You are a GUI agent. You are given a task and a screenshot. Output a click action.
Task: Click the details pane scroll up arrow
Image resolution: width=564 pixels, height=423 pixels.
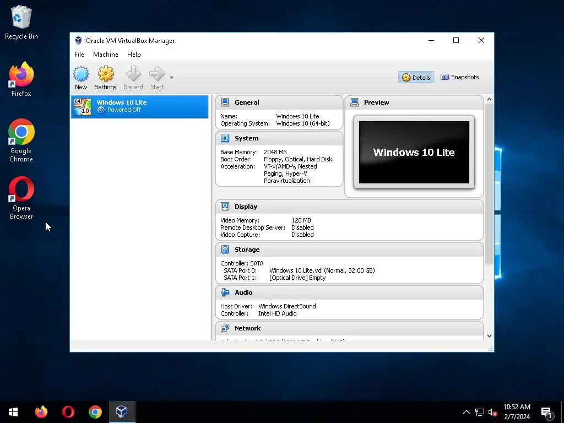[x=489, y=99]
